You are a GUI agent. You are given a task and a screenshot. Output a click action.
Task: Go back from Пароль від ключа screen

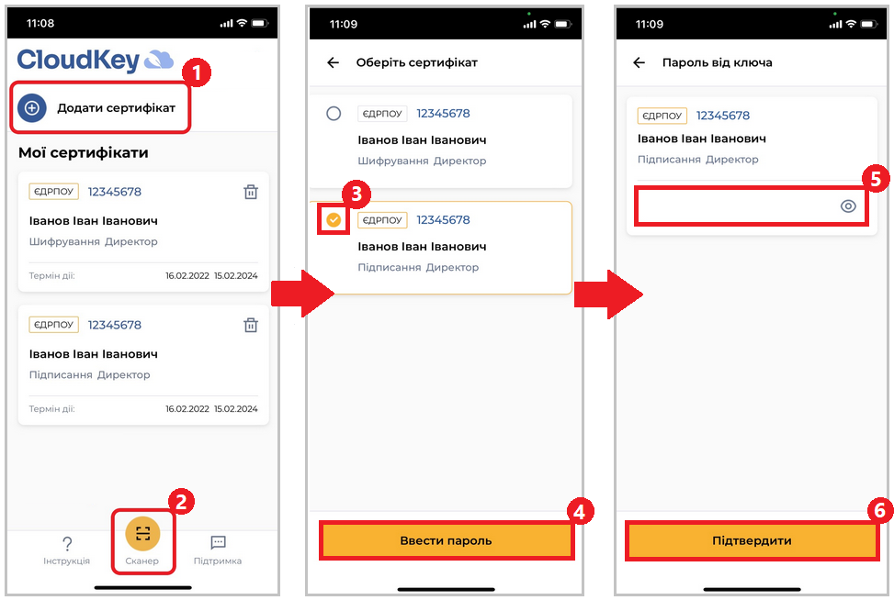point(639,62)
